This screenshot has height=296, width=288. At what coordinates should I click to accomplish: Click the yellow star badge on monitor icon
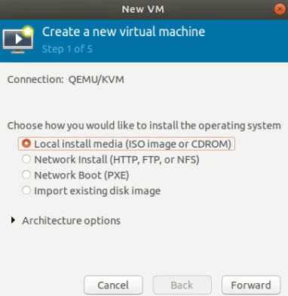[28, 31]
